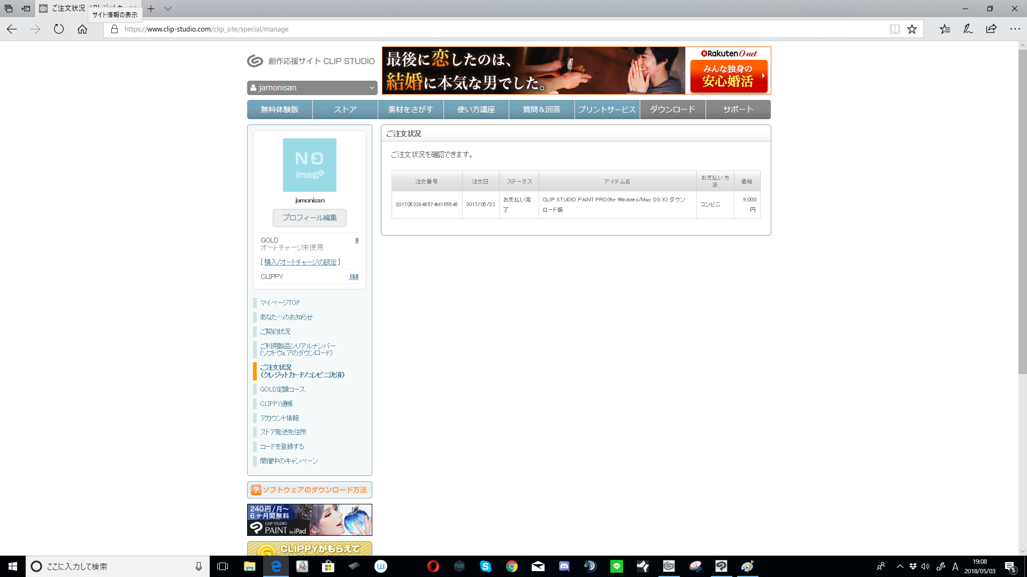1027x577 pixels.
Task: Click the プロフィール編集 button
Action: 309,217
